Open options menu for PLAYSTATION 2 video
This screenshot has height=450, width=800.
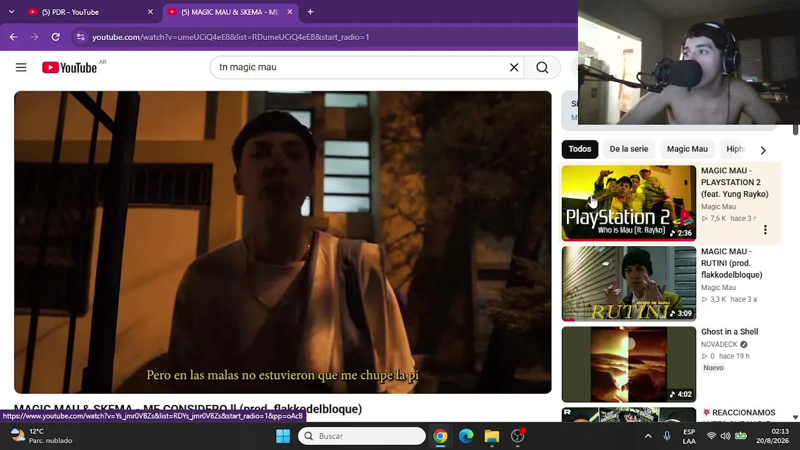pyautogui.click(x=765, y=230)
